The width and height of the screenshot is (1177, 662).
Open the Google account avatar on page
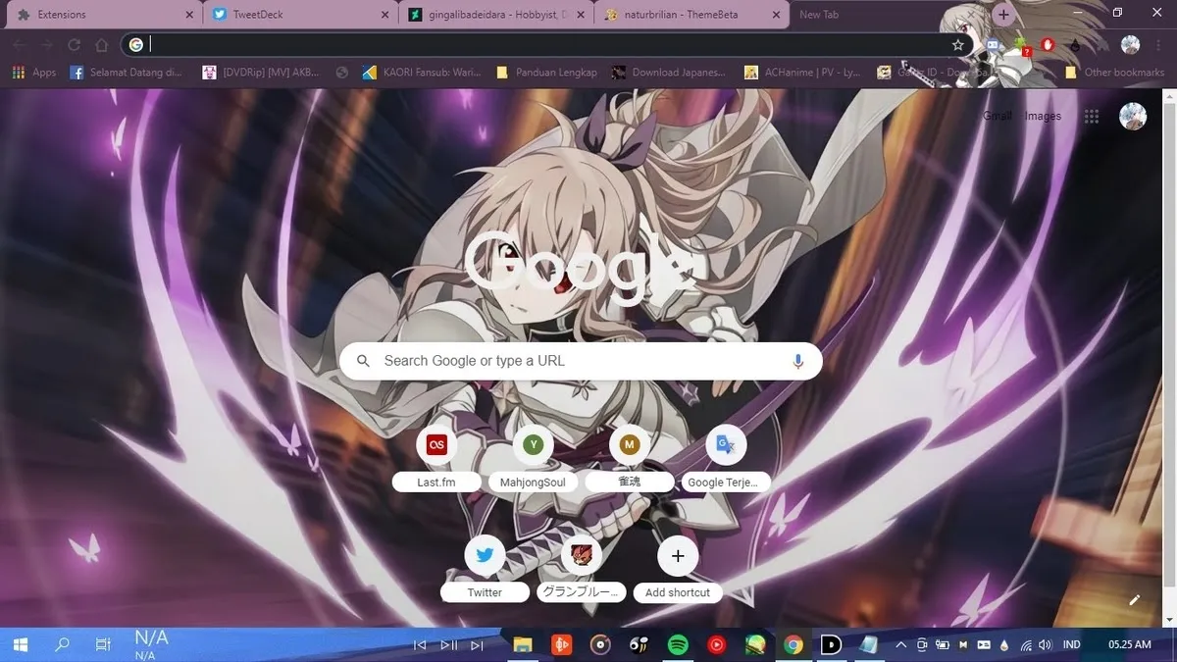(1133, 117)
